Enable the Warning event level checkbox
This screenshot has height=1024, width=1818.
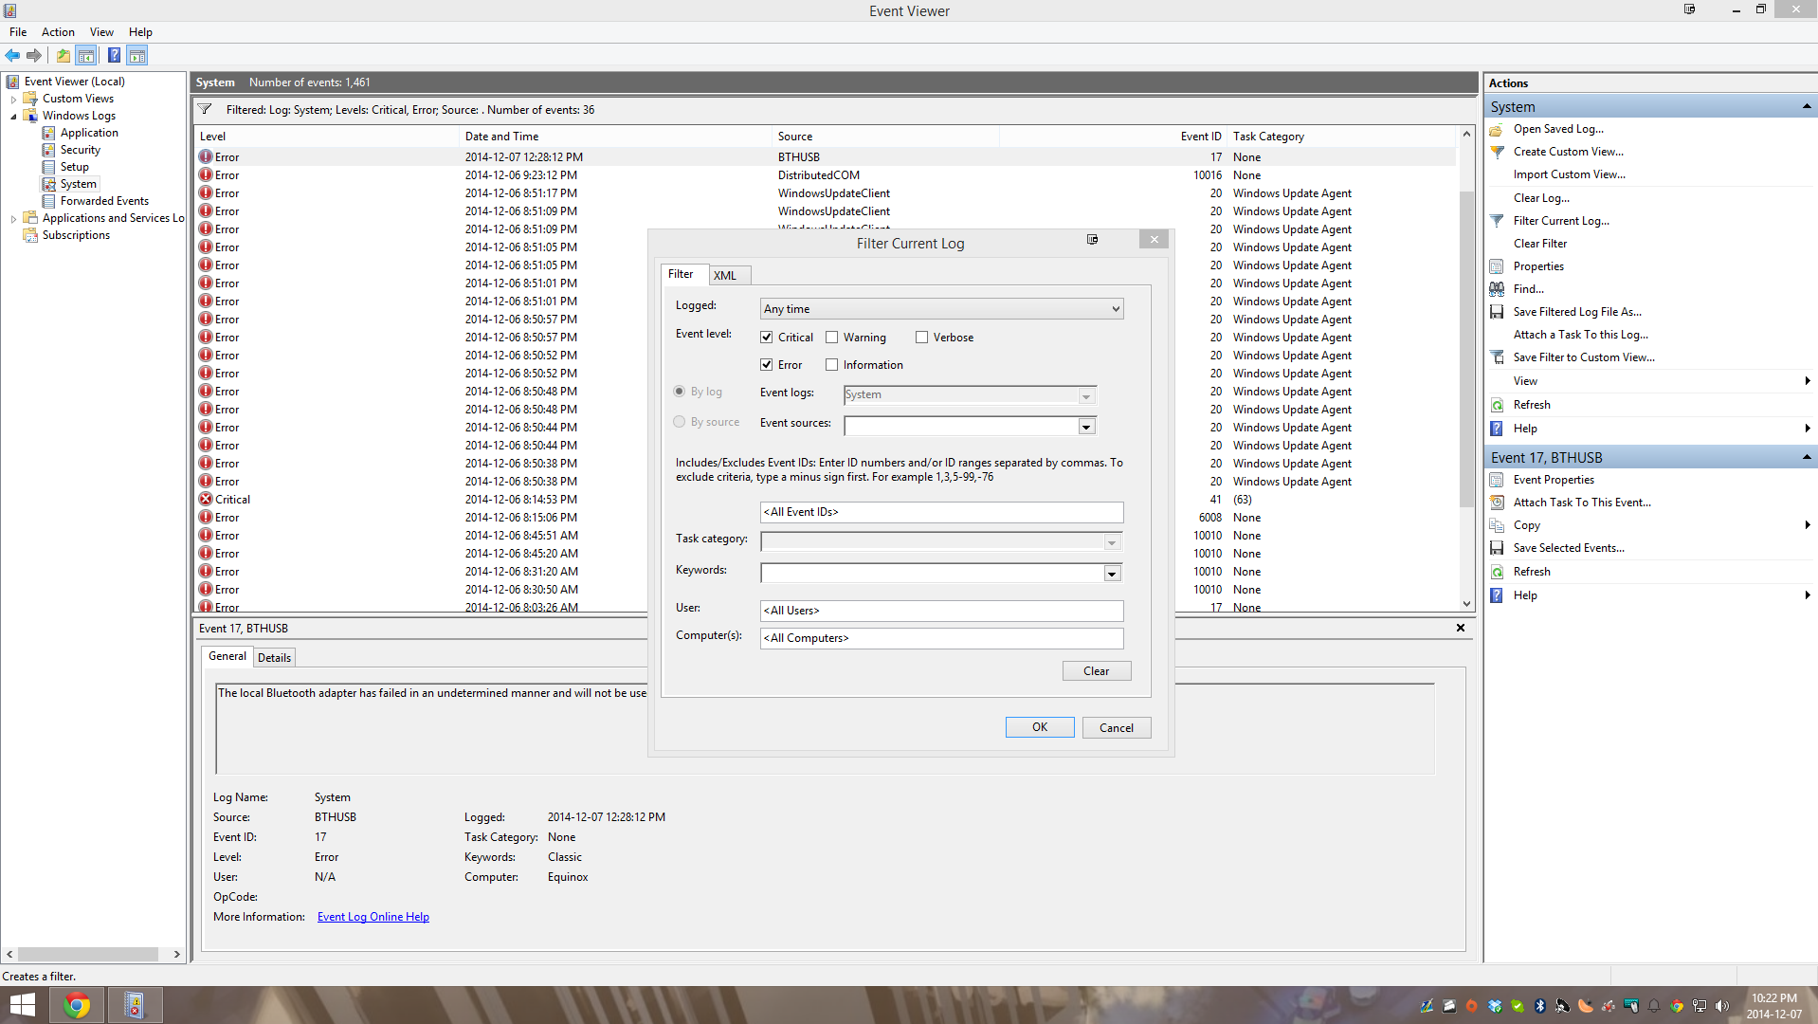832,338
